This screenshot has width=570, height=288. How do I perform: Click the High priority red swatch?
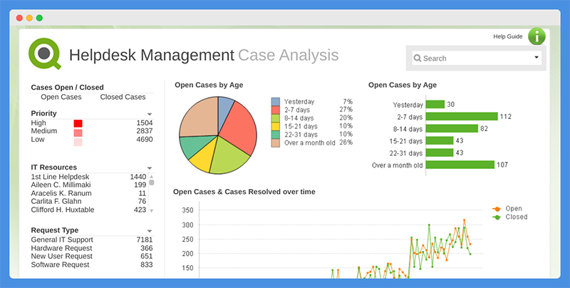point(78,123)
